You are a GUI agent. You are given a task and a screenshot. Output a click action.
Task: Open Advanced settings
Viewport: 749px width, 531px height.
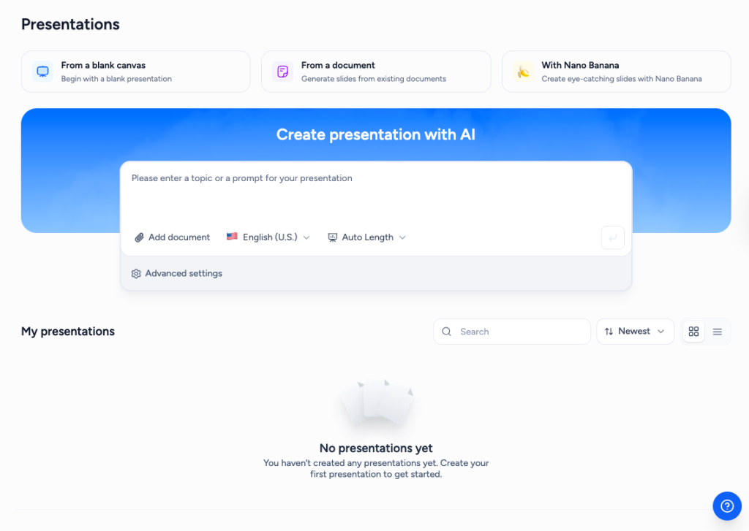click(183, 274)
